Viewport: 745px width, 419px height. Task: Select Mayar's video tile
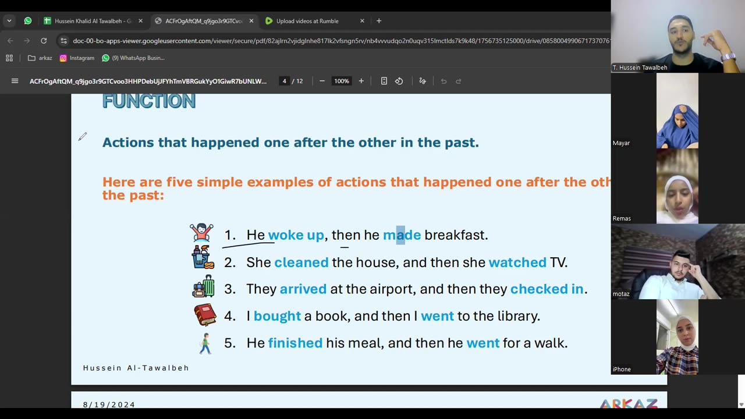coord(678,111)
